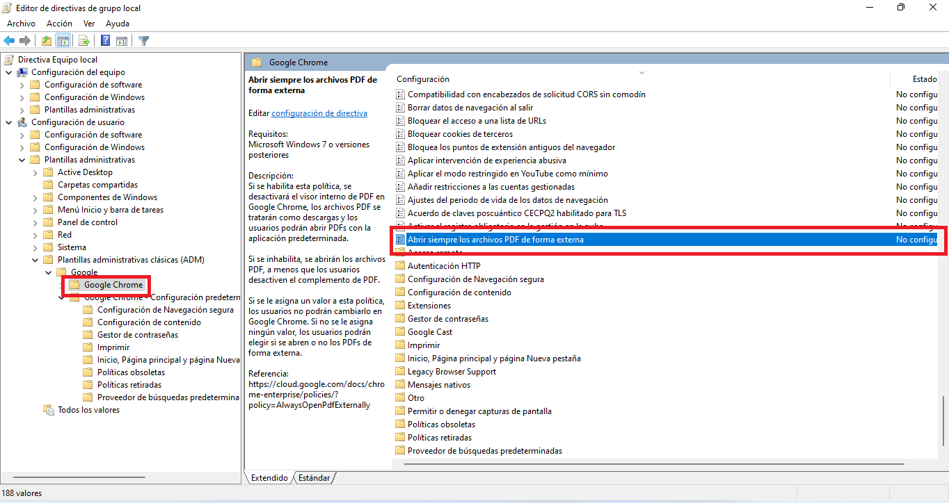Select Proveedor de búsquedas predeterminadas in settings list
Viewport: 949px width, 503px height.
[485, 451]
